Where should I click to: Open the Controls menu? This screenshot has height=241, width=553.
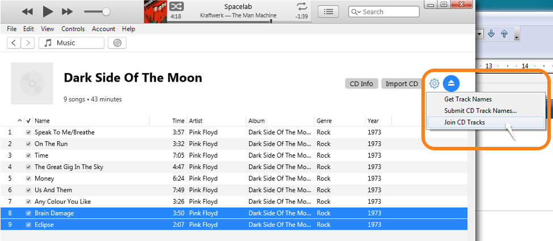73,29
